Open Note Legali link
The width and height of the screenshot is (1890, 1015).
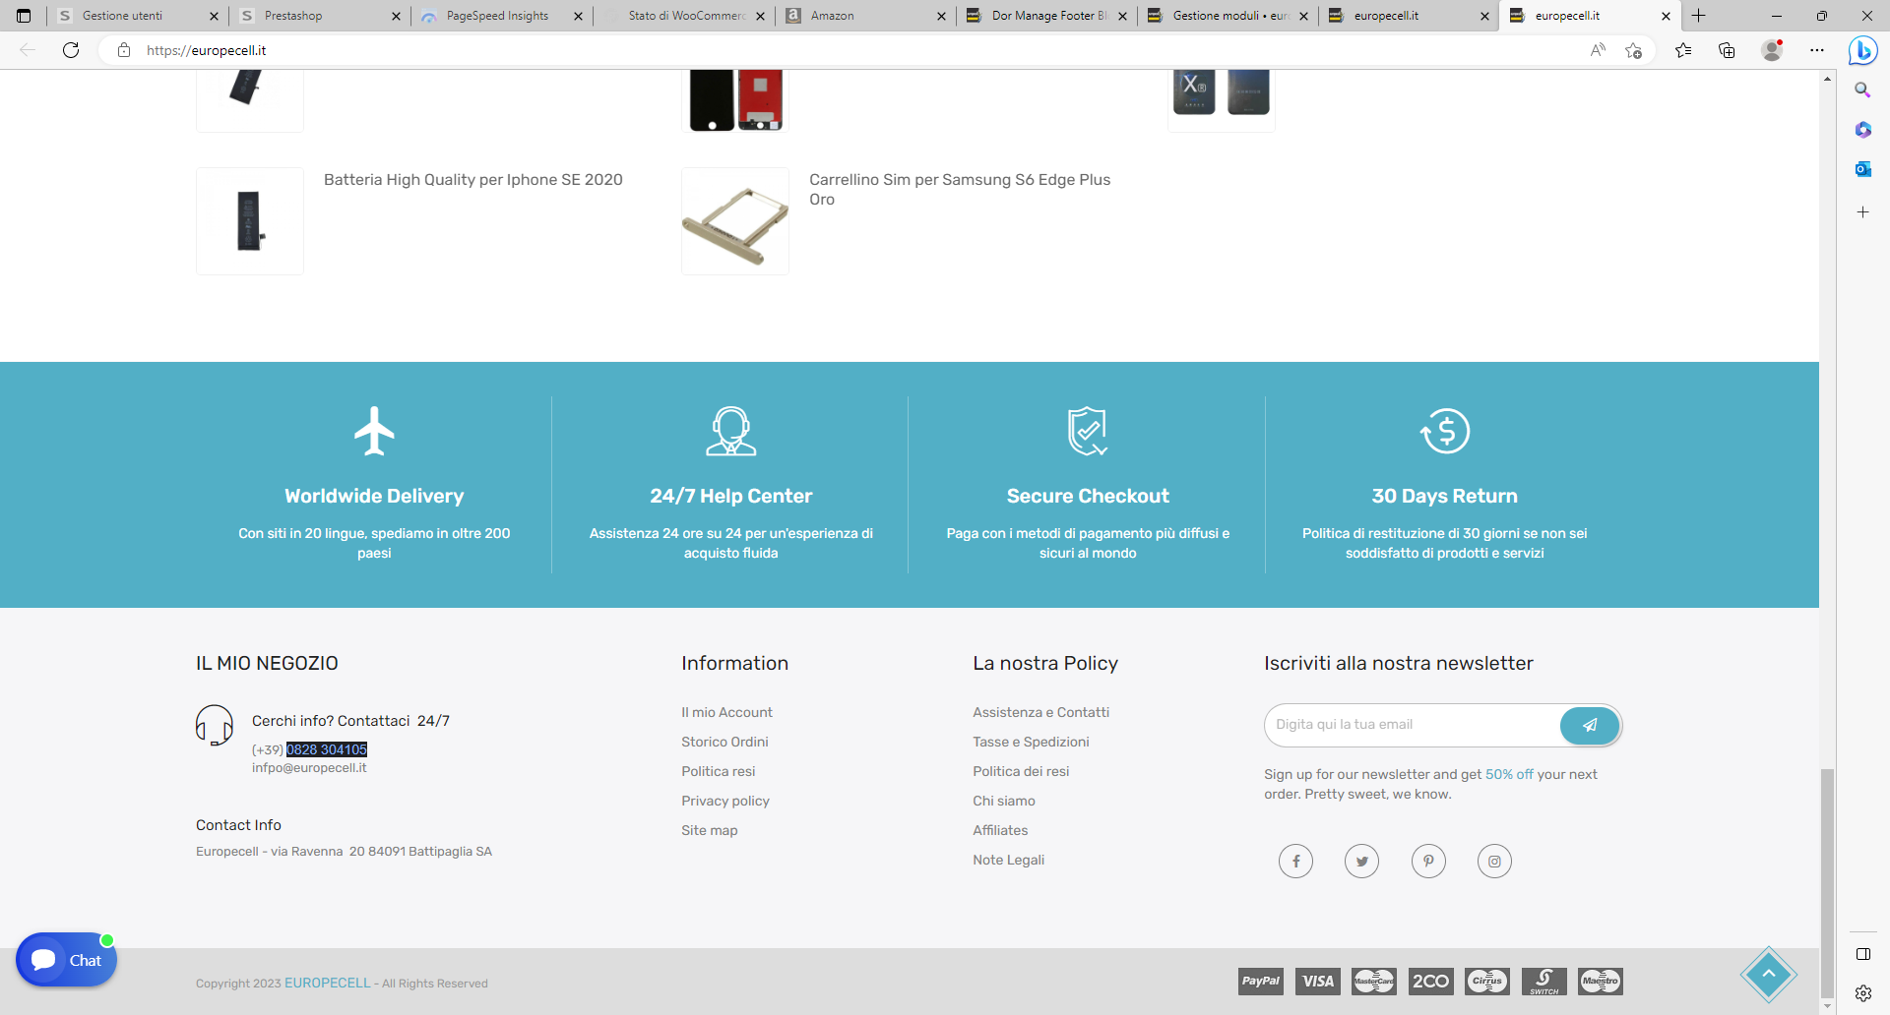click(1008, 860)
